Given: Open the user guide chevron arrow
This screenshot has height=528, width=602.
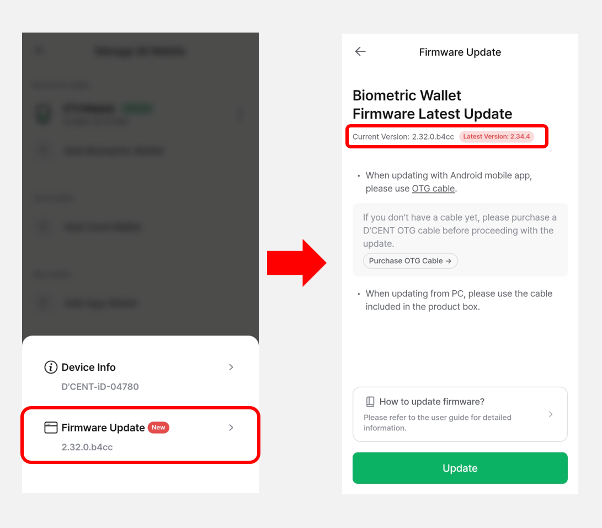Looking at the screenshot, I should tap(551, 414).
